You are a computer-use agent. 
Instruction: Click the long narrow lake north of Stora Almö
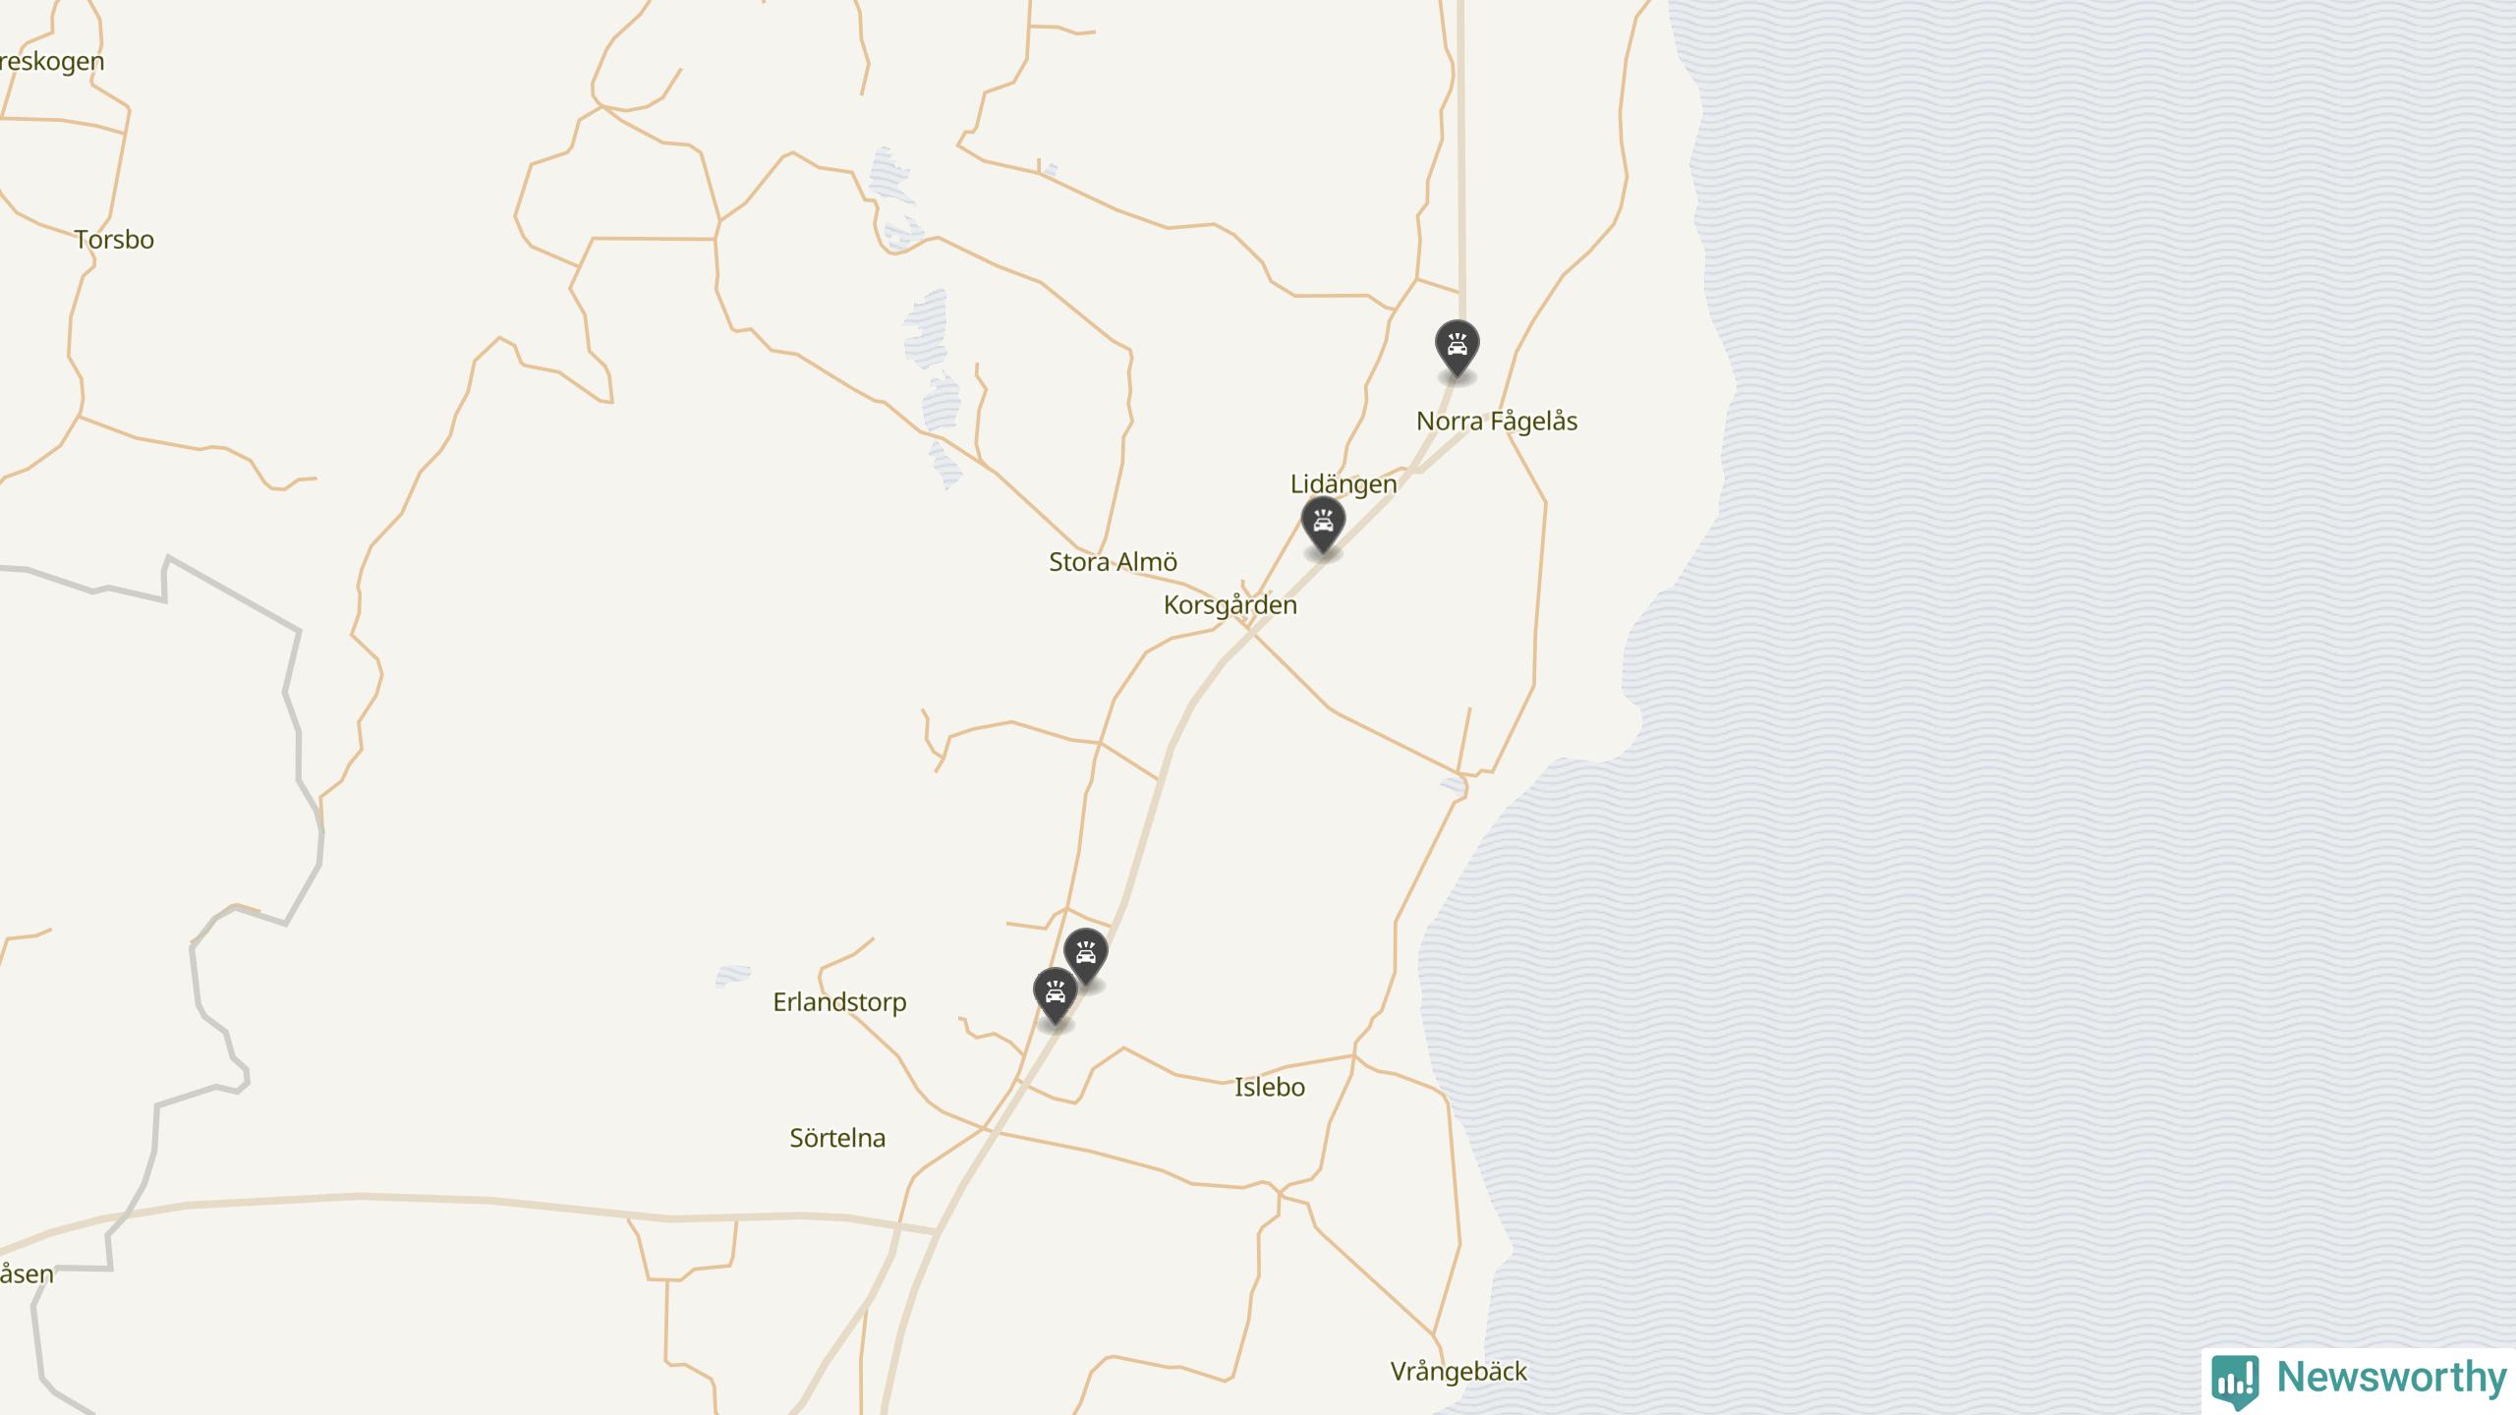tap(934, 388)
